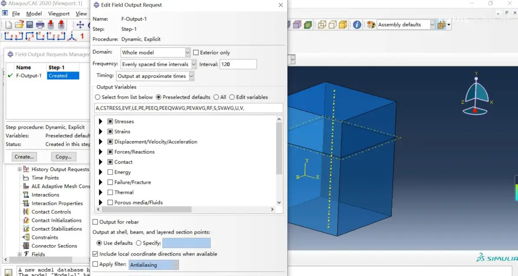Select the Use defaults radio button
The height and width of the screenshot is (276, 518).
tap(99, 243)
